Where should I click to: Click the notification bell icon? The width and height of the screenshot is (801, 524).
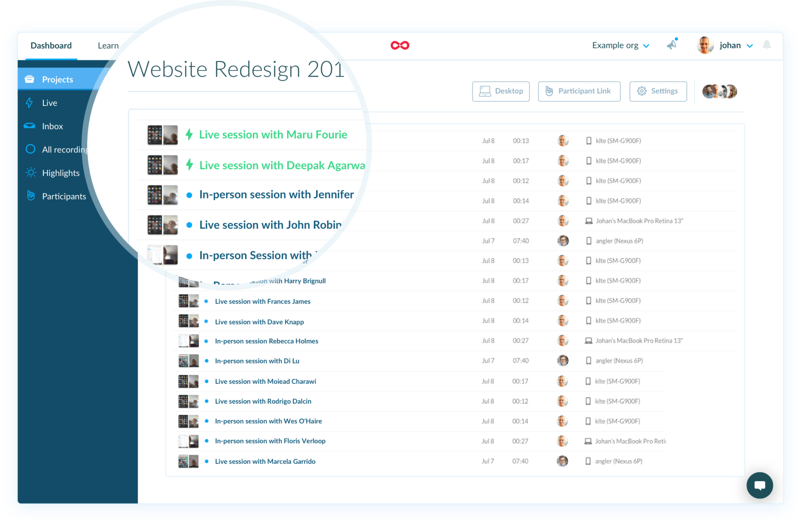(767, 45)
